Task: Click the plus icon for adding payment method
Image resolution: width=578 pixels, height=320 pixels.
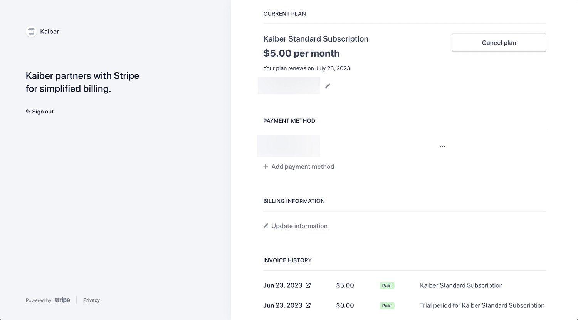Action: coord(265,167)
